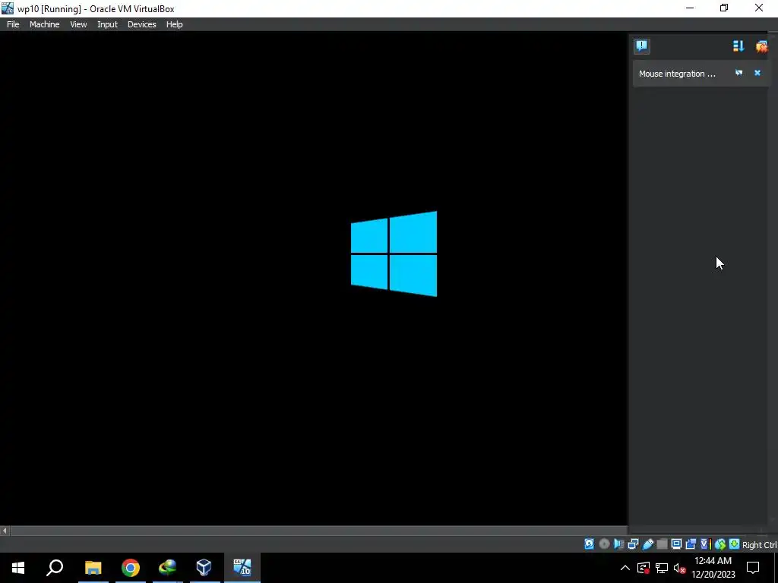Click the audio status icon
778x583 pixels.
click(618, 544)
